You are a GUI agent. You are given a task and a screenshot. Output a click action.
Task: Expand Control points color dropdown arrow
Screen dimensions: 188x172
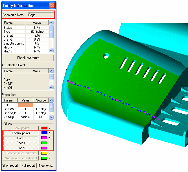tap(49, 133)
